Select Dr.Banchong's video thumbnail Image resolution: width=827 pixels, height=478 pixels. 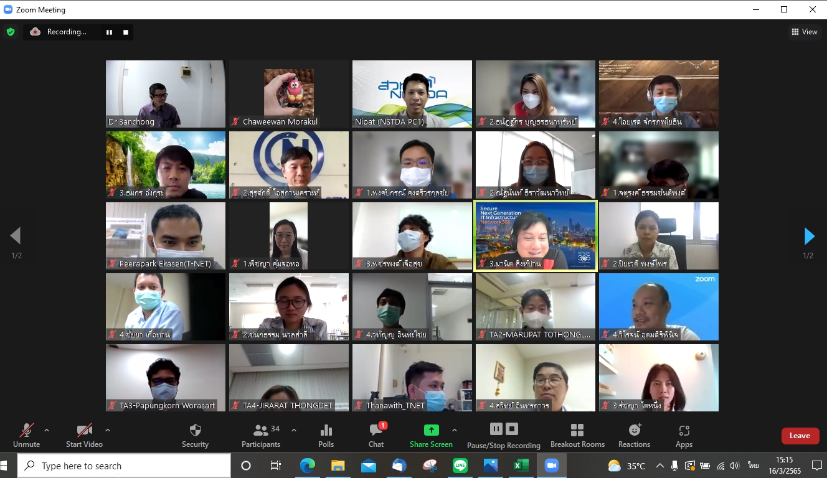point(166,94)
